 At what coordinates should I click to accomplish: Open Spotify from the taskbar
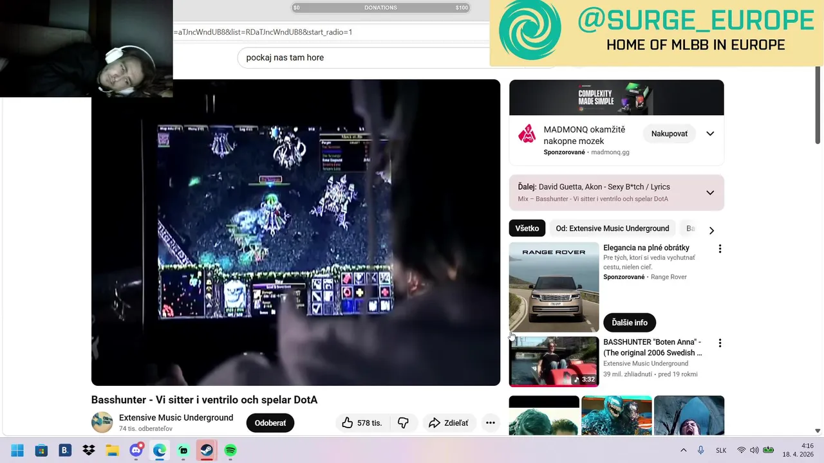coord(230,450)
